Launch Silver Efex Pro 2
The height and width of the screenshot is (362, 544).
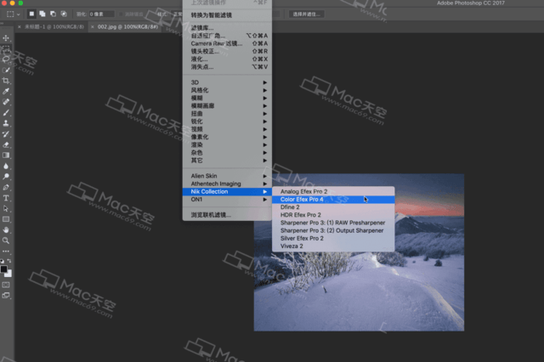click(x=333, y=238)
